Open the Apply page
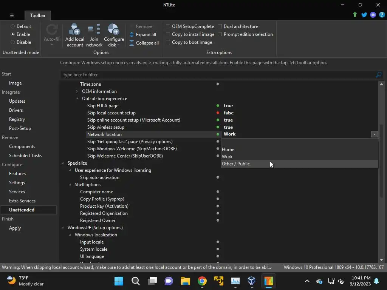 click(15, 228)
